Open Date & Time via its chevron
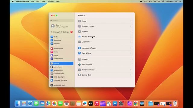 click(131, 53)
